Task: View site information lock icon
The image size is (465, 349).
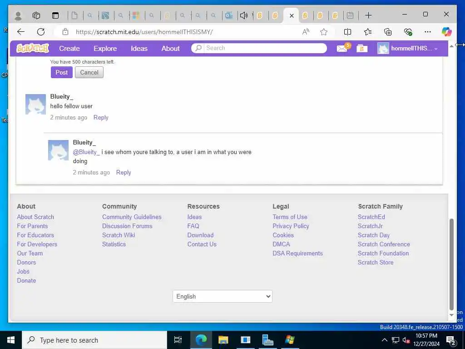Action: coord(65,32)
